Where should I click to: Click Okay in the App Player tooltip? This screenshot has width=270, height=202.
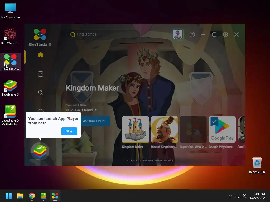pyautogui.click(x=69, y=131)
